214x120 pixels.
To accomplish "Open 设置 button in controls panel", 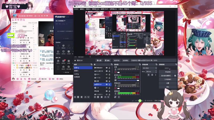I will [168, 83].
